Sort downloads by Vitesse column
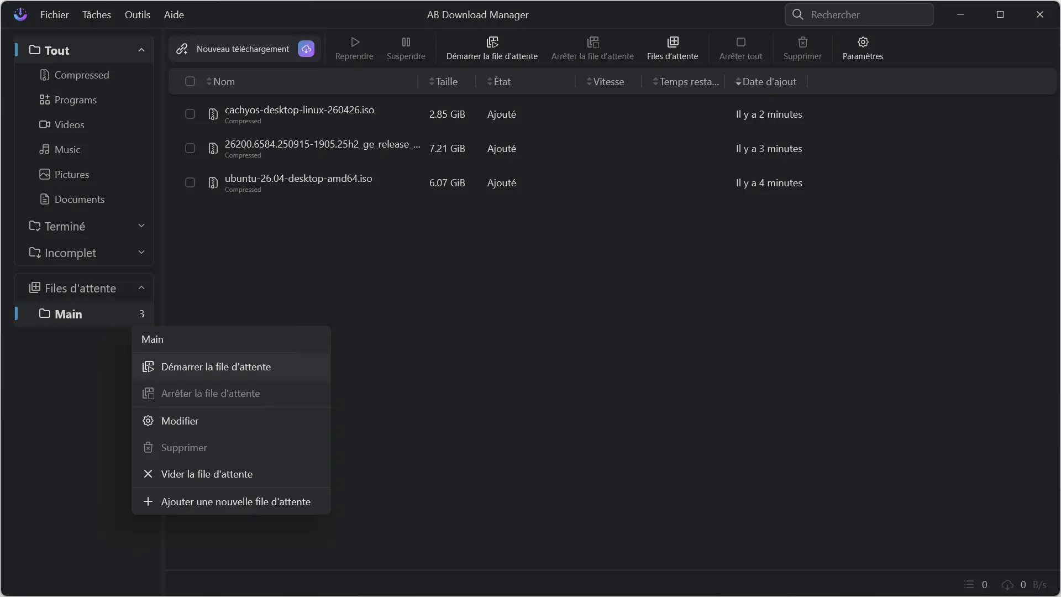The width and height of the screenshot is (1061, 597). click(x=605, y=81)
